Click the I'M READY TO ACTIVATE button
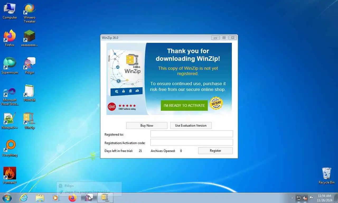Viewport: 338px width, 203px height. coord(184,105)
